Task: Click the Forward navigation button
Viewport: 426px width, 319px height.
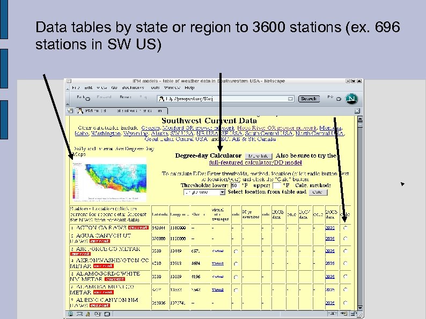Action: point(104,97)
